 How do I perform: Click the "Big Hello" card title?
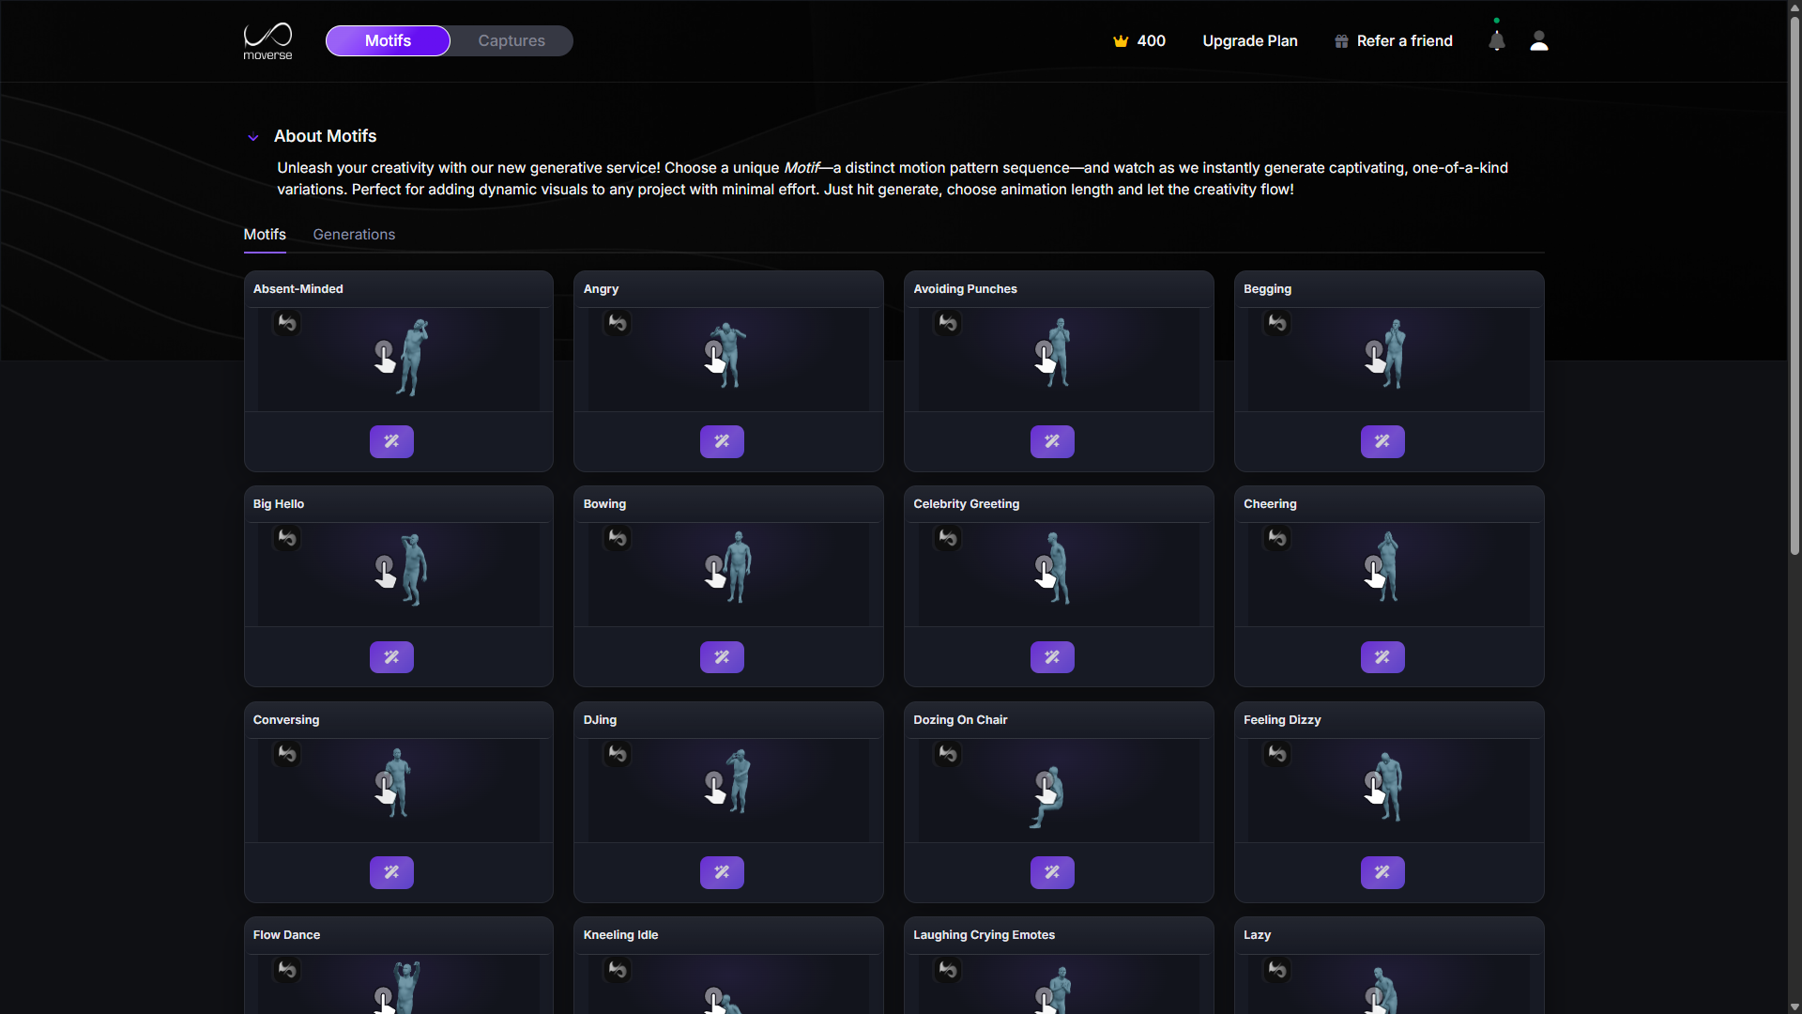[279, 504]
